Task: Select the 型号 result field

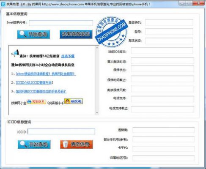Action: coord(169,32)
